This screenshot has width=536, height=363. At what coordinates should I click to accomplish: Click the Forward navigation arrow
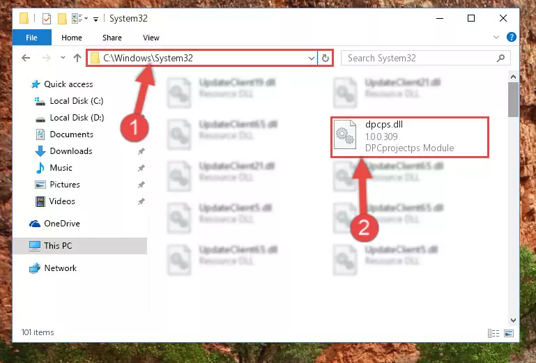coord(47,58)
